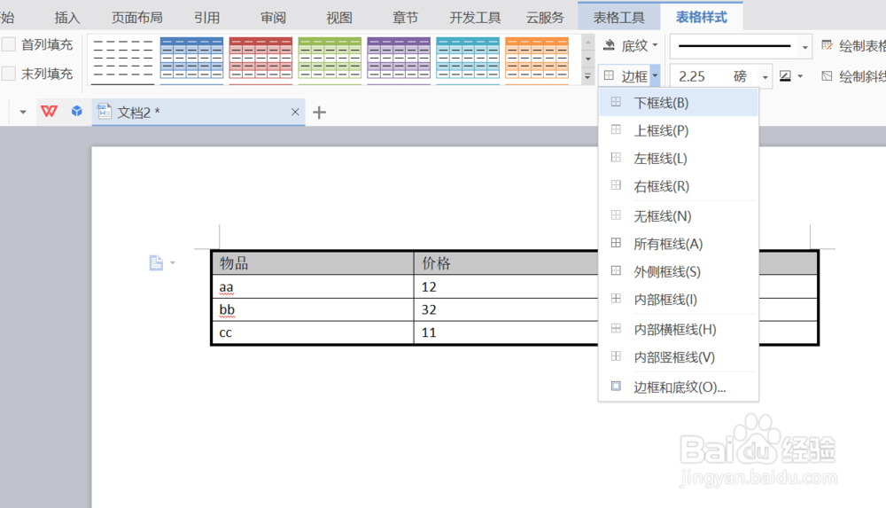The height and width of the screenshot is (508, 886).
Task: Choose 外侧框线(S) from border menu
Action: 679,271
